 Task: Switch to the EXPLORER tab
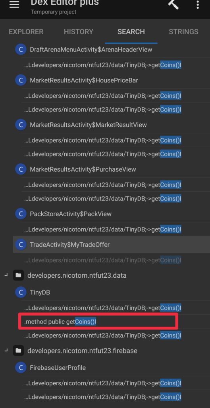point(26,32)
